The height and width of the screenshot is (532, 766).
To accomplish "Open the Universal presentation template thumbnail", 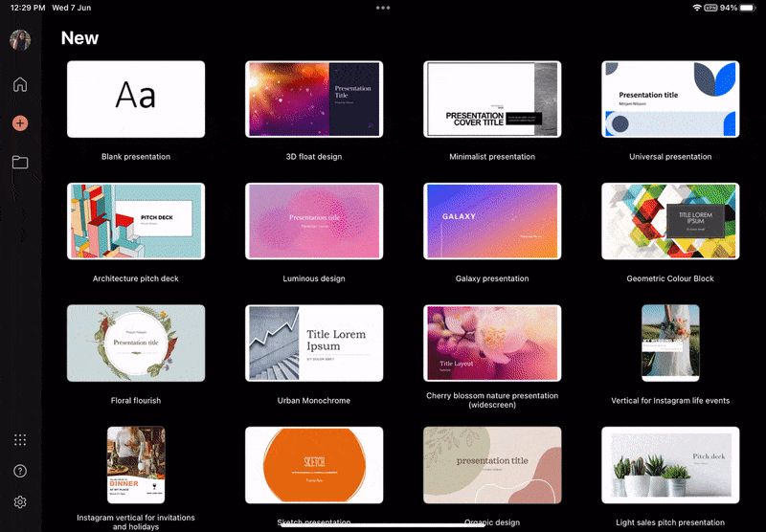I will point(670,100).
